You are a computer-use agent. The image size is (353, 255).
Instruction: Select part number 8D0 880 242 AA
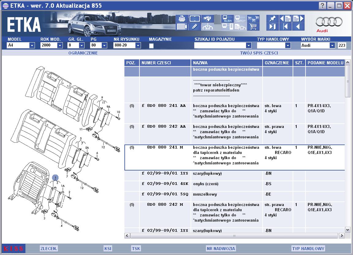[x=166, y=126]
